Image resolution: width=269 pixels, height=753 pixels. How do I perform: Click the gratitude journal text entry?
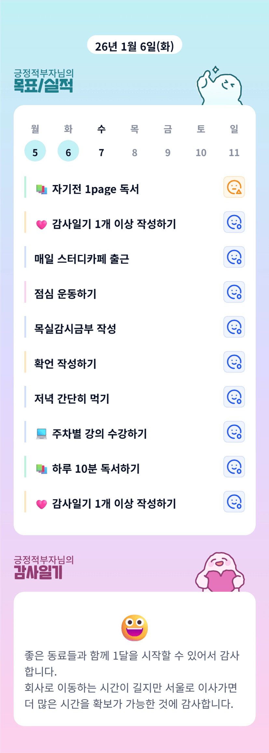(x=132, y=680)
